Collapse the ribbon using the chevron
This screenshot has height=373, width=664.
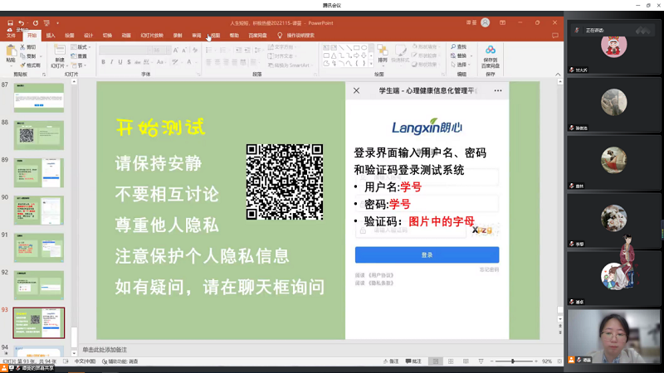558,75
